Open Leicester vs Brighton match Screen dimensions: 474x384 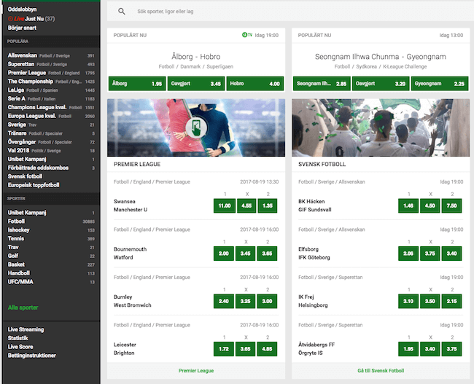click(125, 349)
